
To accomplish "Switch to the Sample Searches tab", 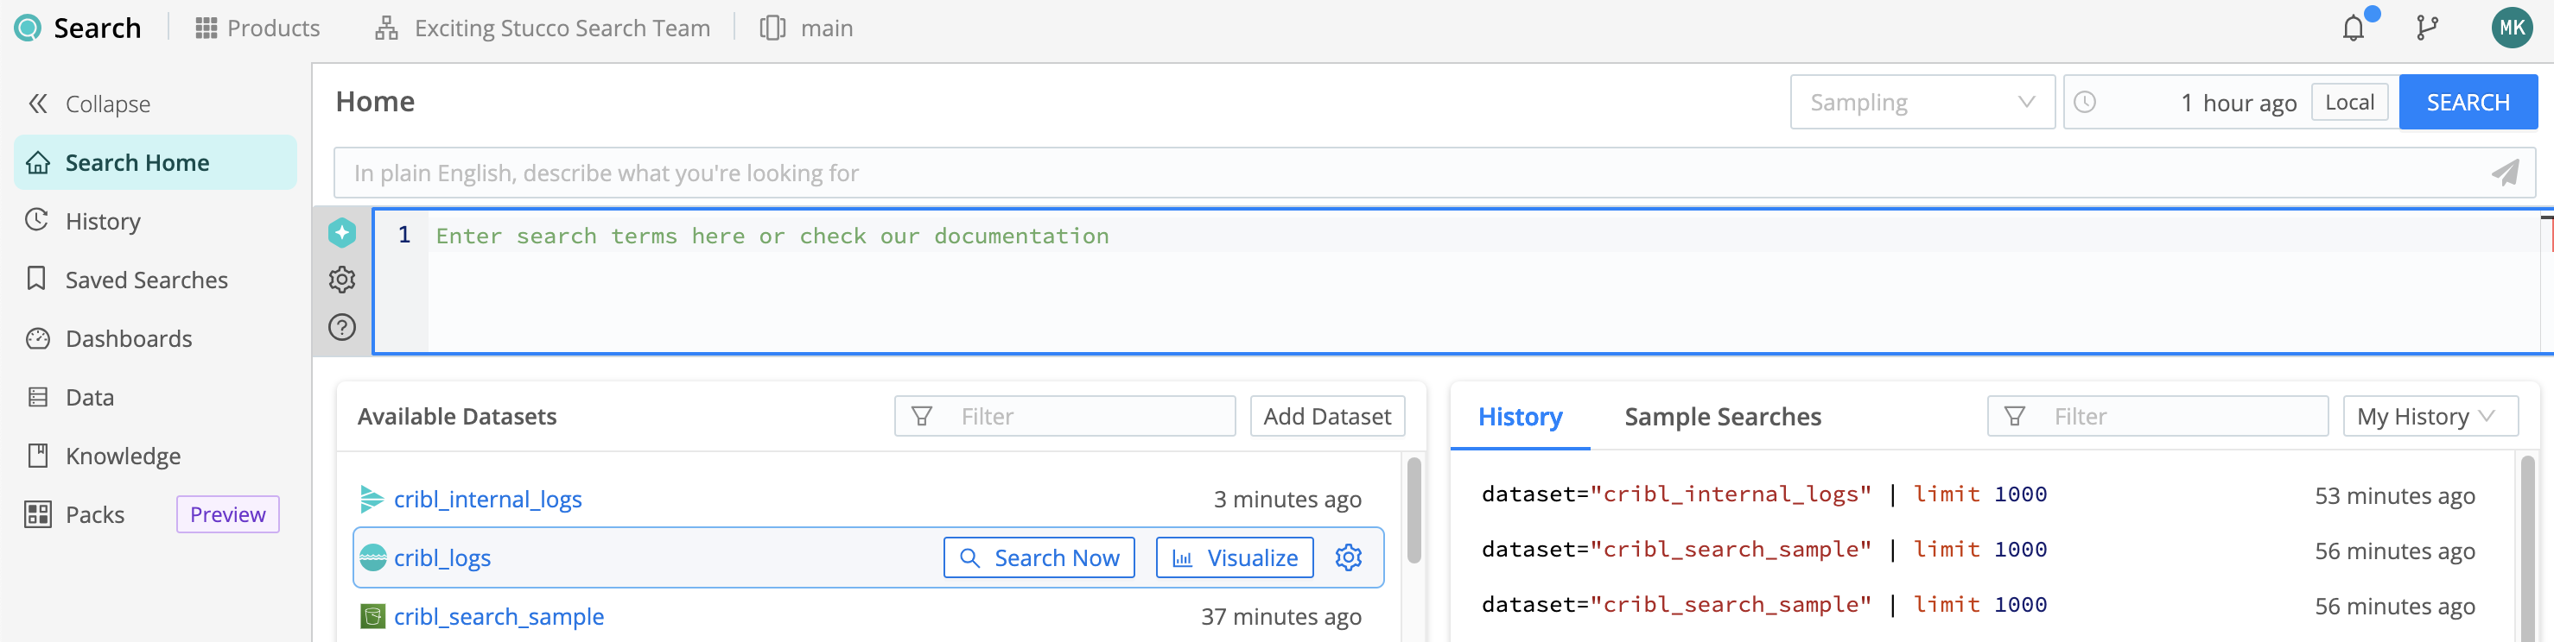I will [1722, 417].
